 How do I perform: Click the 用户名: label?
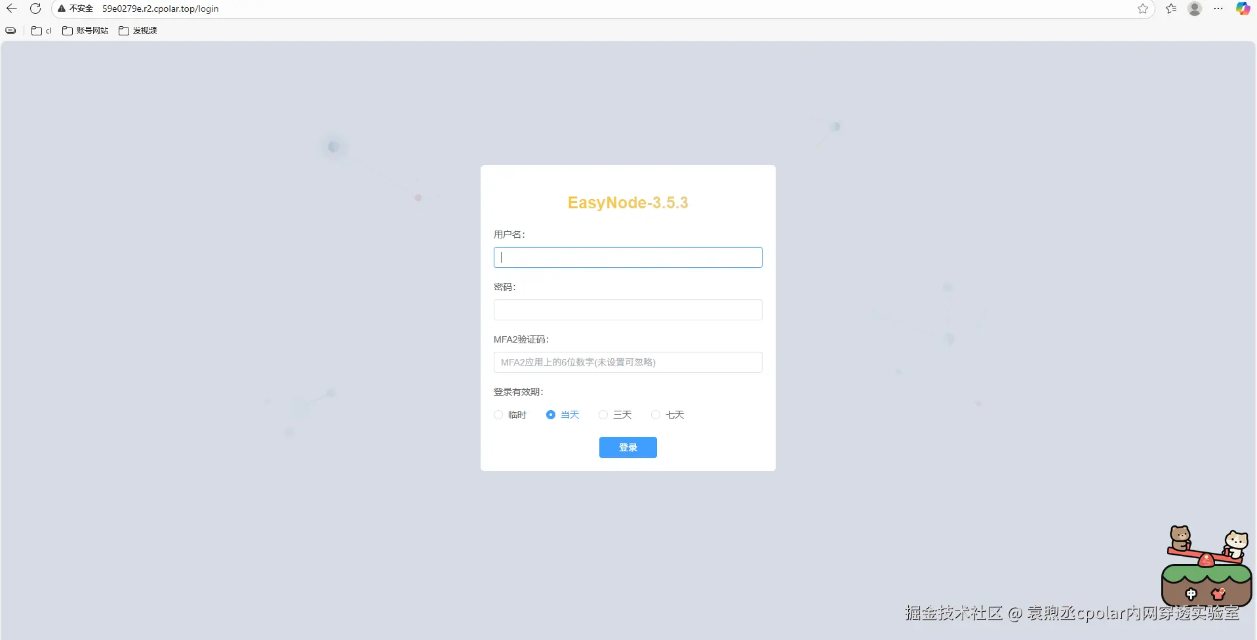point(509,235)
